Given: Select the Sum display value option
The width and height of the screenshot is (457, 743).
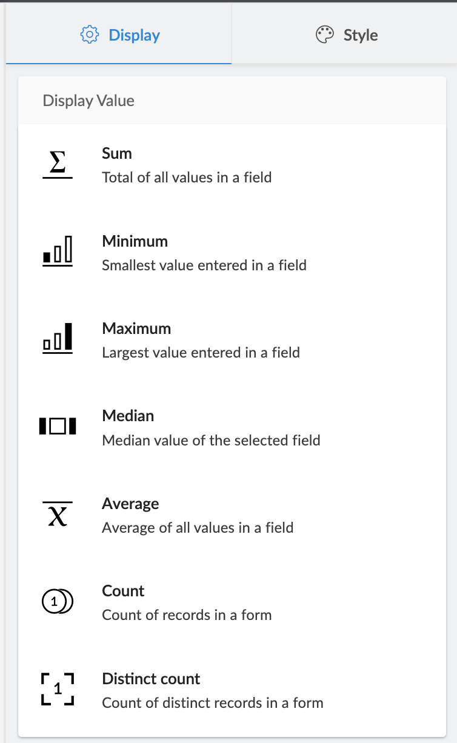Looking at the screenshot, I should point(117,153).
